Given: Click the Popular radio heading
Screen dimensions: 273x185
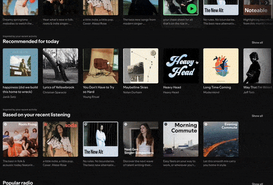Looking at the screenshot, I should [18, 183].
